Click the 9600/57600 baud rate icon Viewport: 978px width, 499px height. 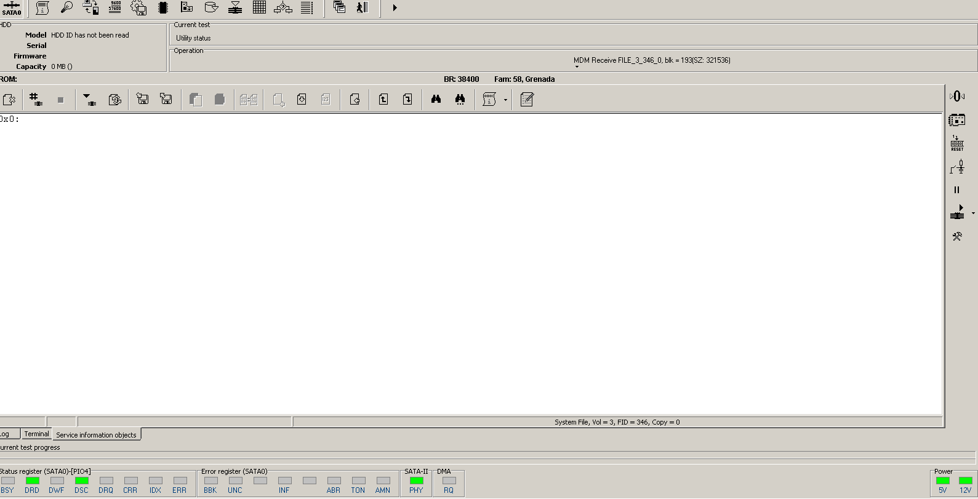click(x=115, y=7)
